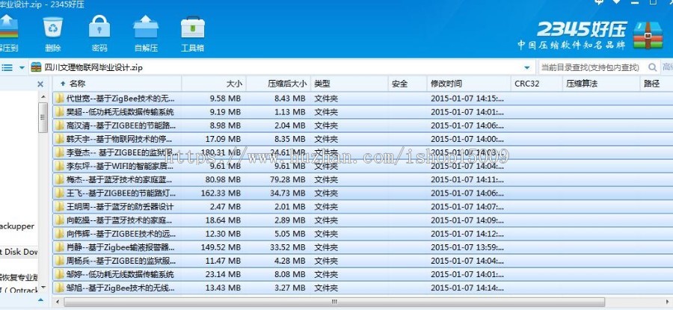Image resolution: width=673 pixels, height=310 pixels.
Task: Select folder icon of 王明周 row
Action: click(x=60, y=207)
